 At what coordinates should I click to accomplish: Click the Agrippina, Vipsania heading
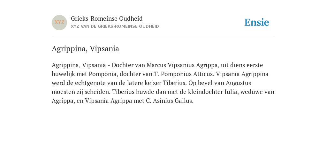(85, 49)
